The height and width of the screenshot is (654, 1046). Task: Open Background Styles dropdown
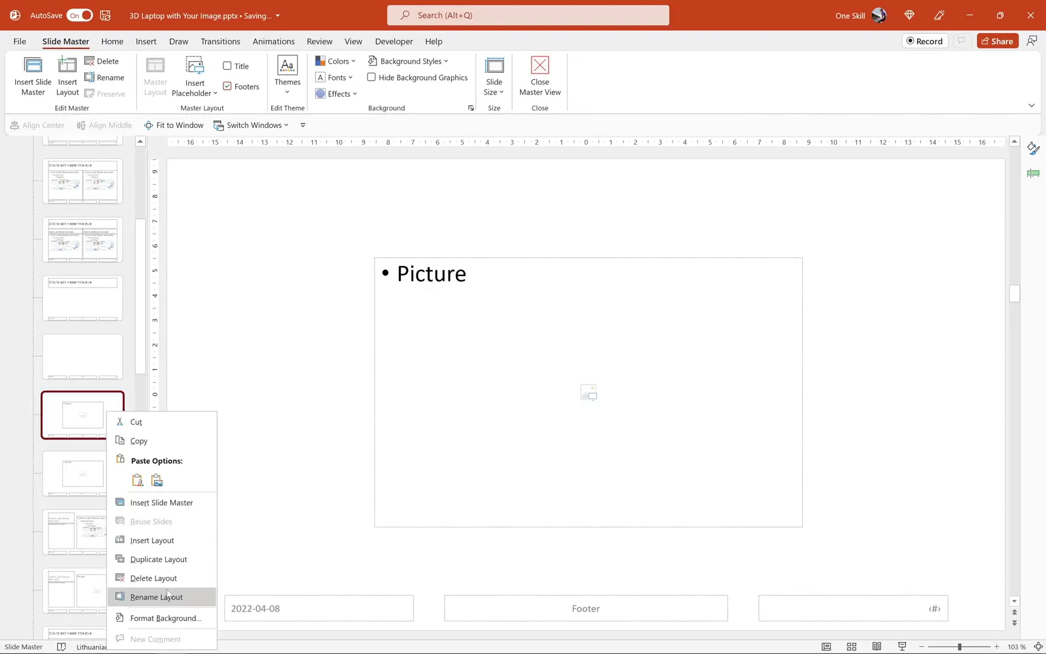408,61
